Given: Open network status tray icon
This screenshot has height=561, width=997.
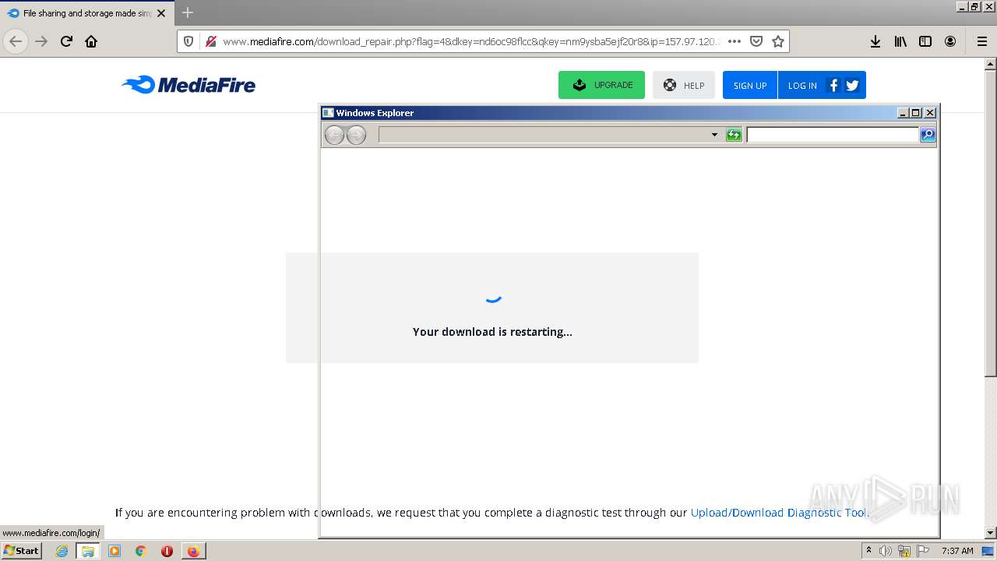Looking at the screenshot, I should pos(904,551).
